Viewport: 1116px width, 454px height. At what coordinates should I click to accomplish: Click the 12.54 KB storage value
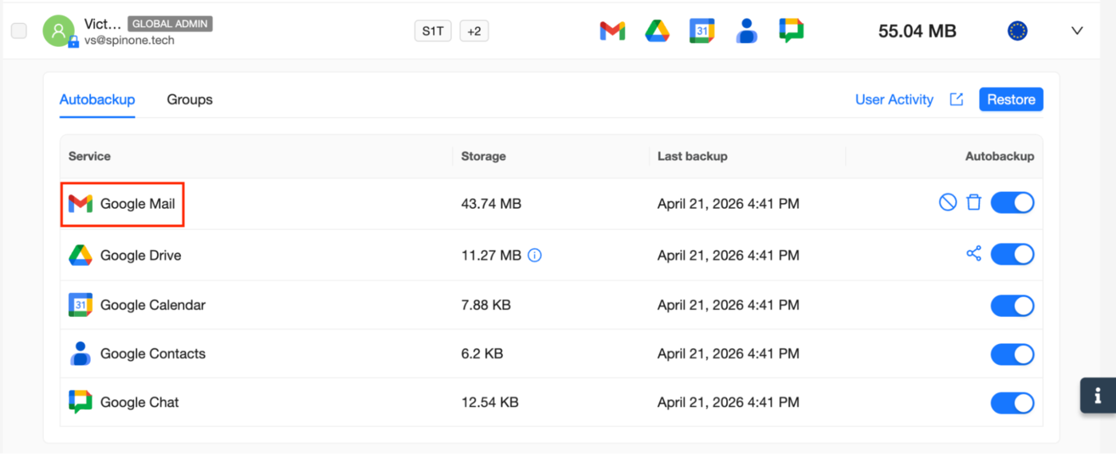click(x=490, y=402)
